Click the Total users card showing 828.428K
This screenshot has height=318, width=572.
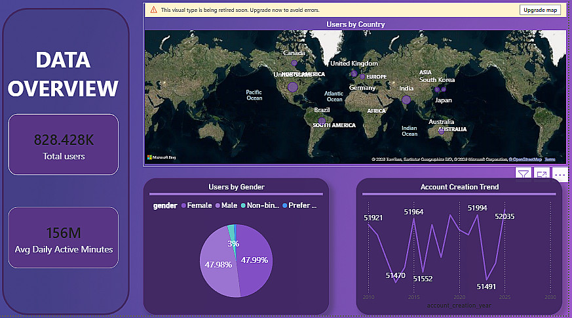pyautogui.click(x=64, y=145)
